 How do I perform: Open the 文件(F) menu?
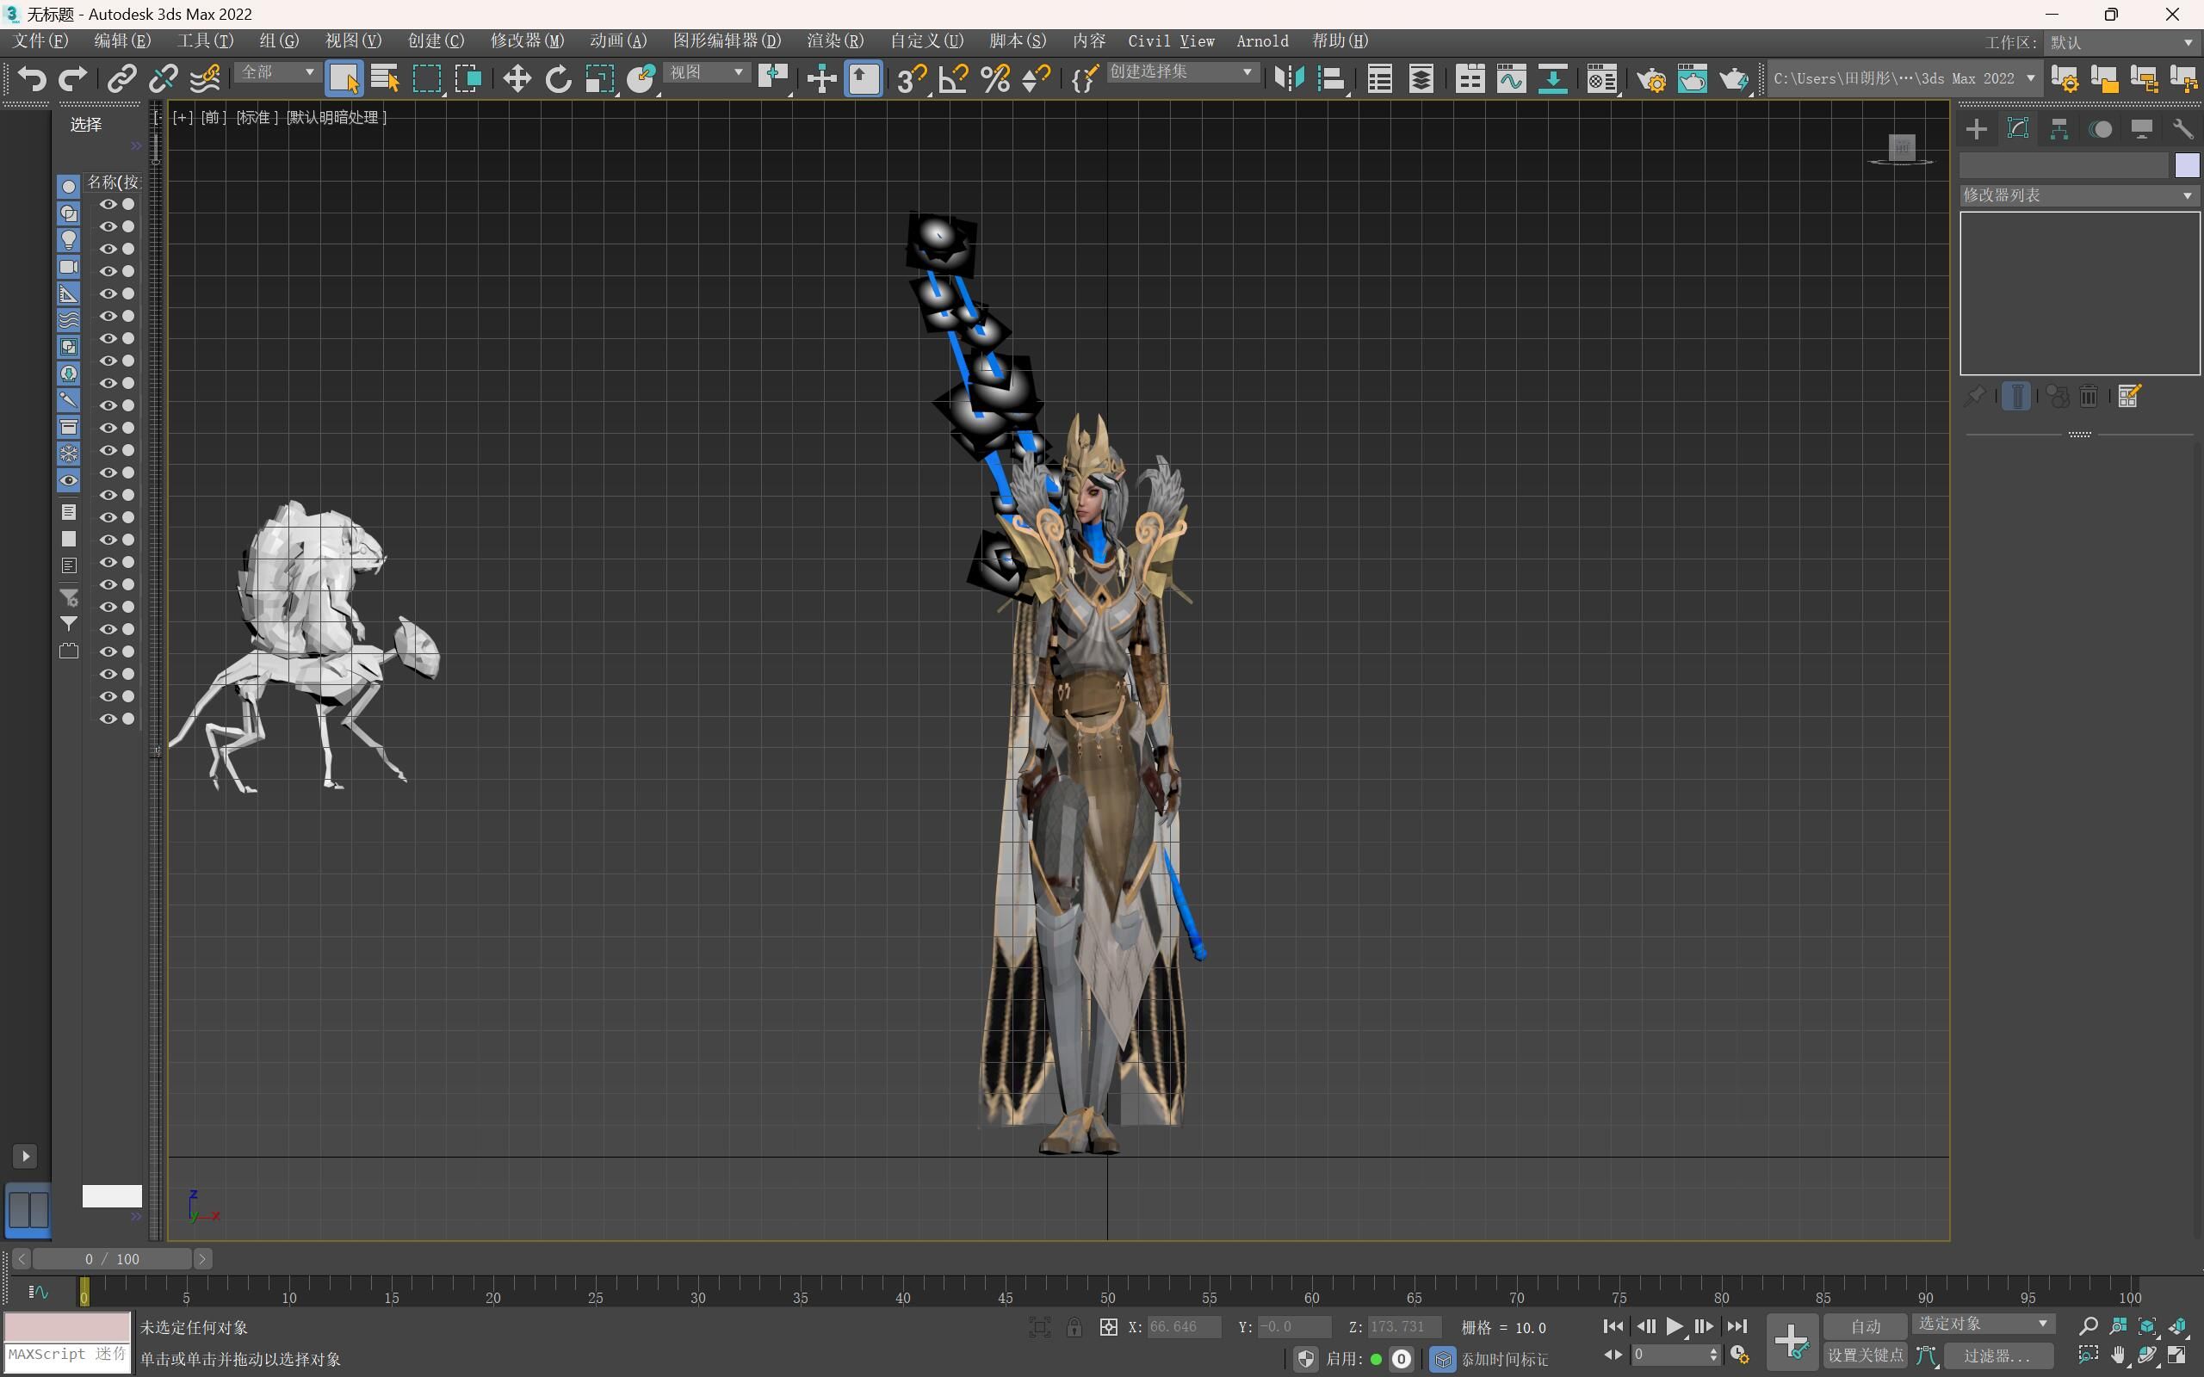point(40,41)
